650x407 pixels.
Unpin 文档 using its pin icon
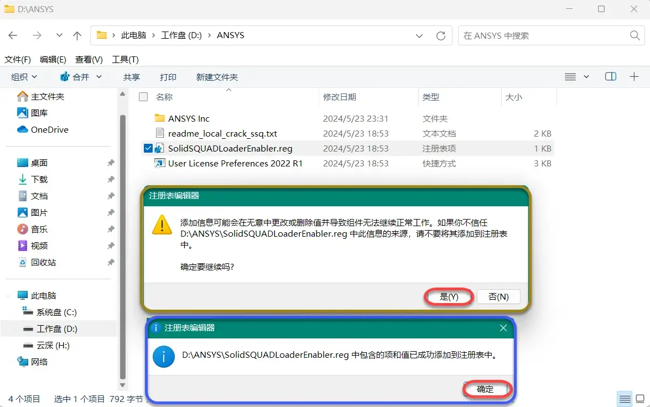click(x=111, y=196)
